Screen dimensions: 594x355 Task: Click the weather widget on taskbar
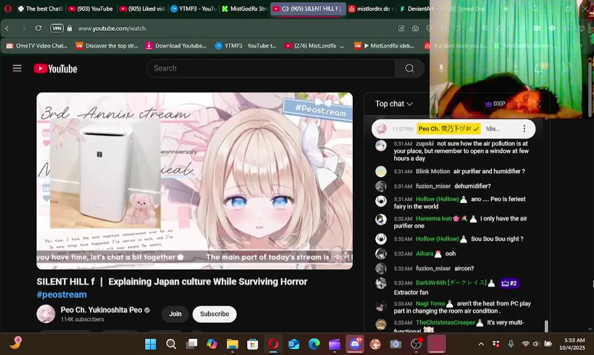(16, 343)
